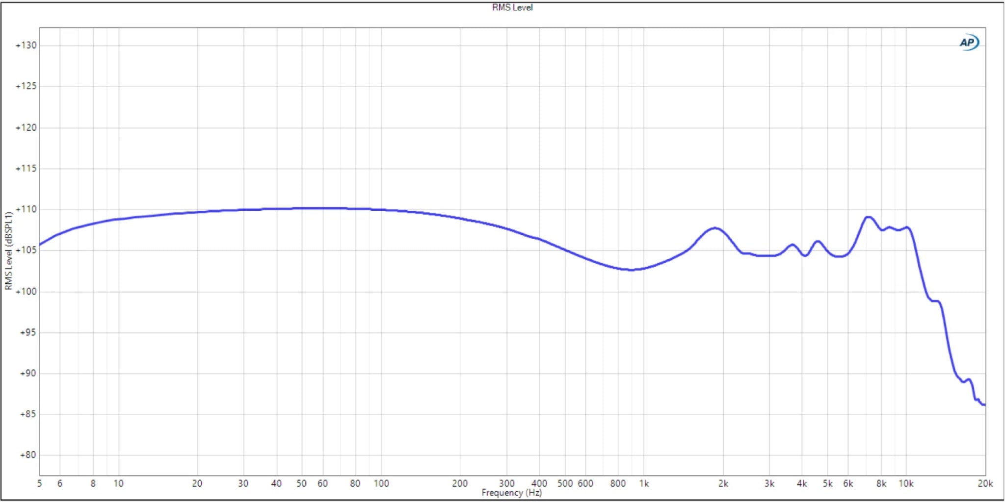Click the '5k' frequency tick label
This screenshot has width=1005, height=502.
827,483
